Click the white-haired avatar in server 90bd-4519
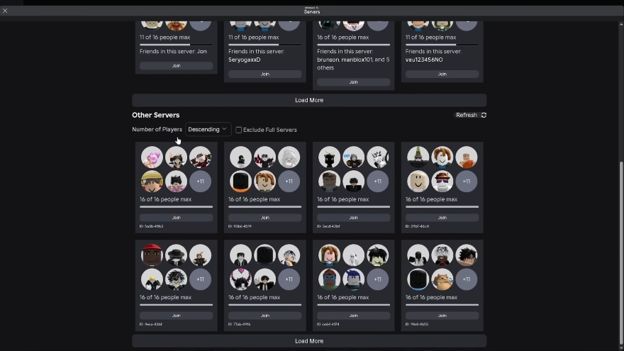This screenshot has width=624, height=351. (x=289, y=157)
